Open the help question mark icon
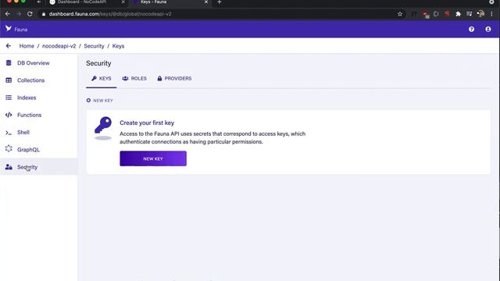The width and height of the screenshot is (500, 281). [x=471, y=30]
